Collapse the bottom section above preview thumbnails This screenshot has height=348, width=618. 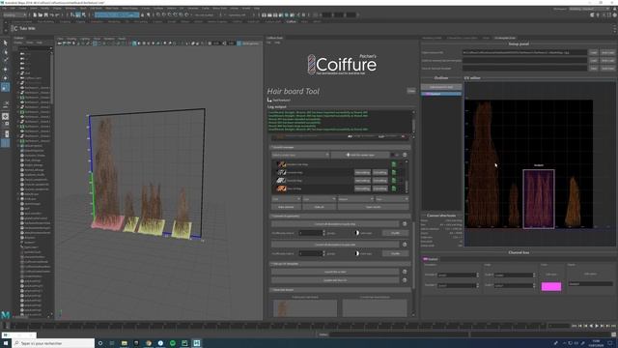tap(341, 290)
